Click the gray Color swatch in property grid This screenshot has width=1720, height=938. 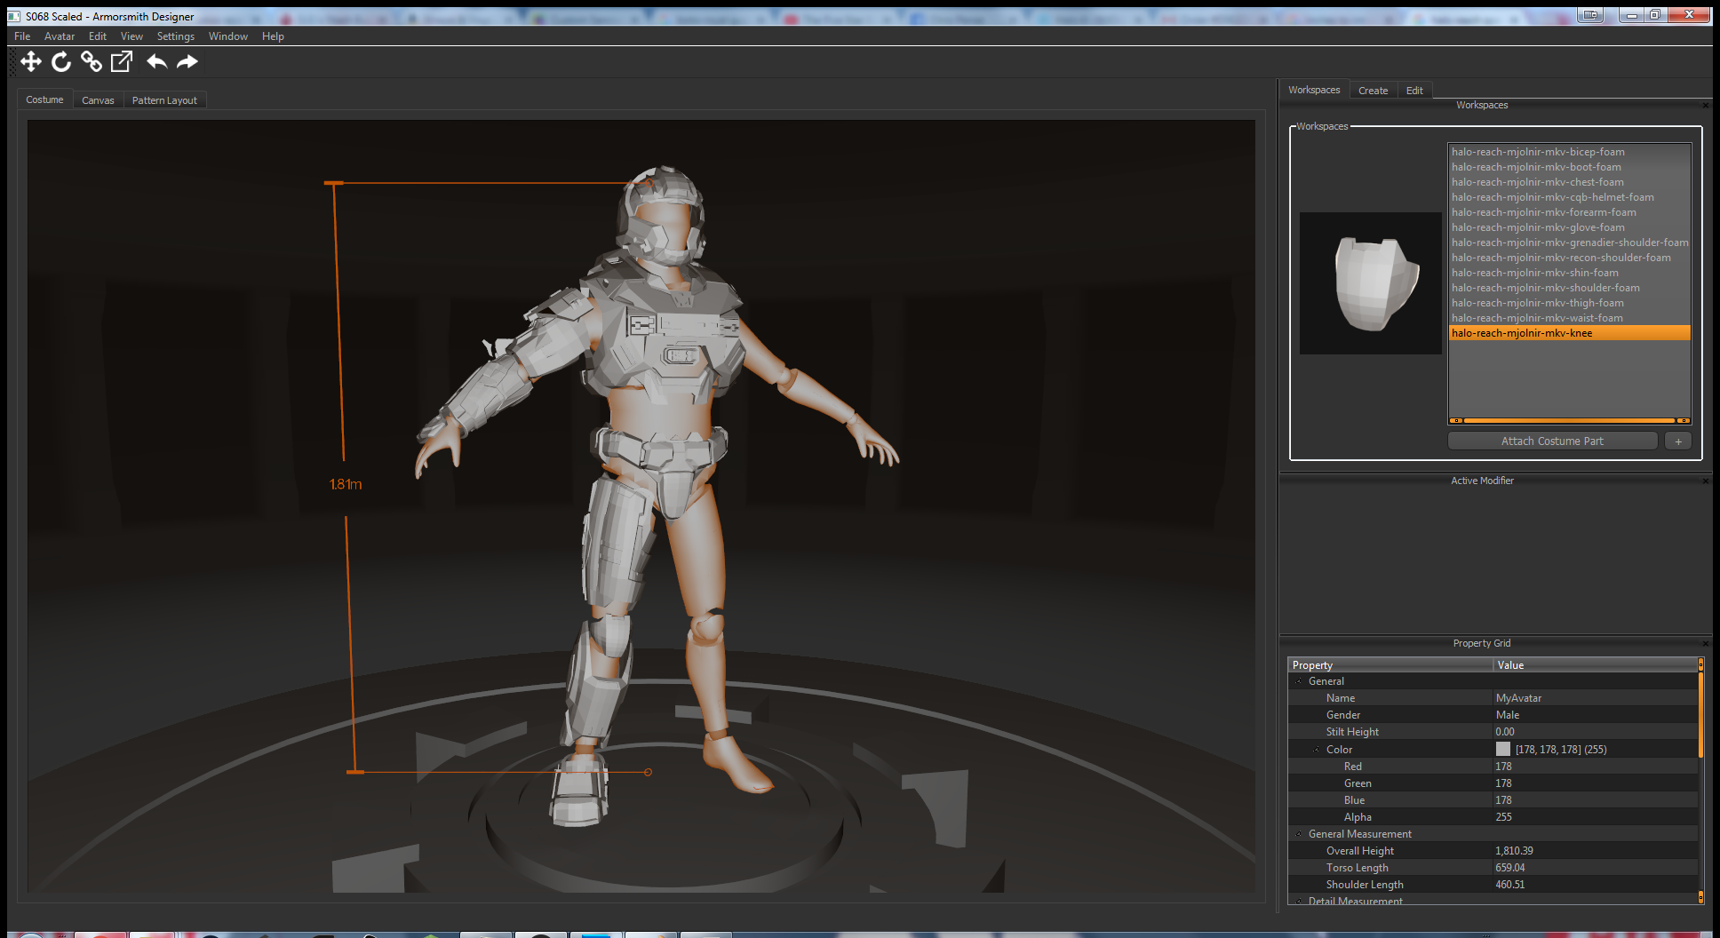click(1503, 750)
